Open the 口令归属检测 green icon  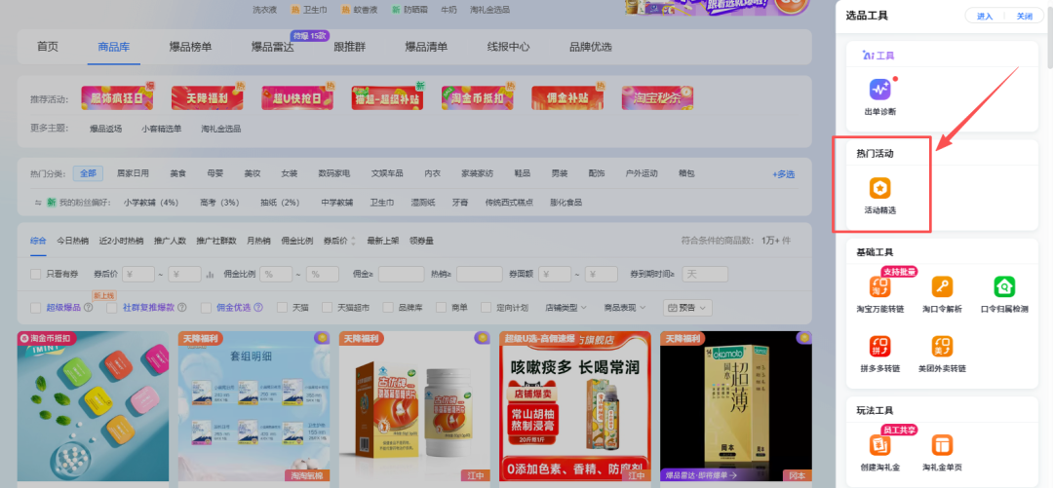[1004, 286]
